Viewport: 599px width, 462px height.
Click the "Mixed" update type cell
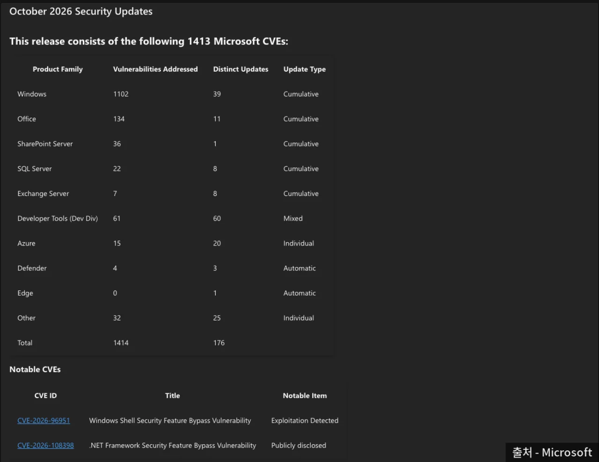[x=293, y=218]
